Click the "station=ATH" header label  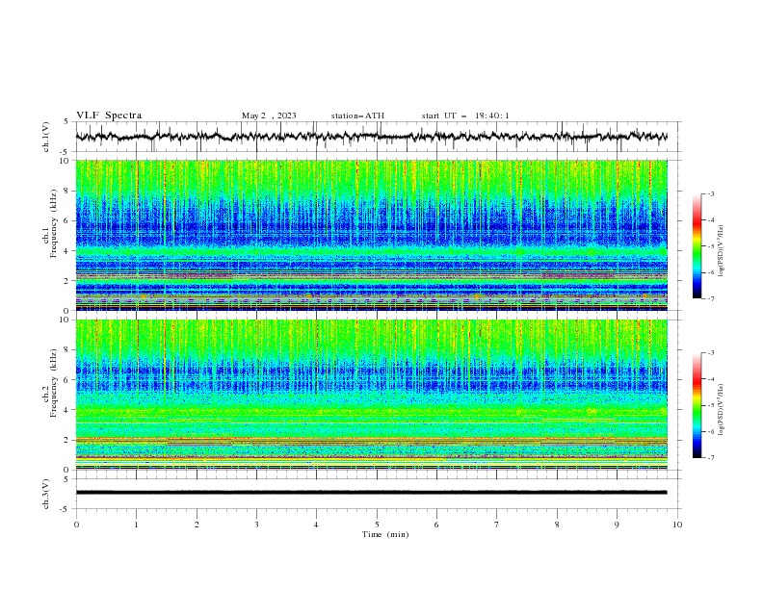pos(357,115)
